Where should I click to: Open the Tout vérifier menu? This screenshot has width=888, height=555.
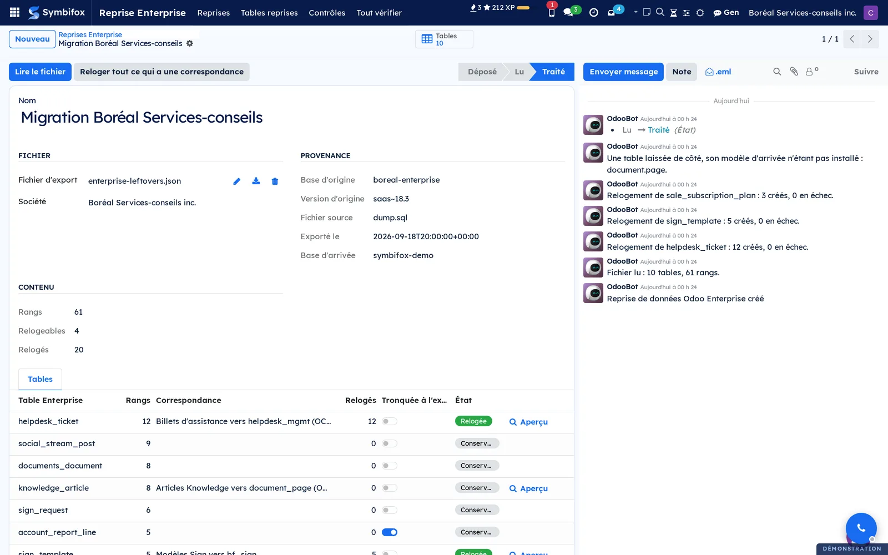(x=379, y=12)
